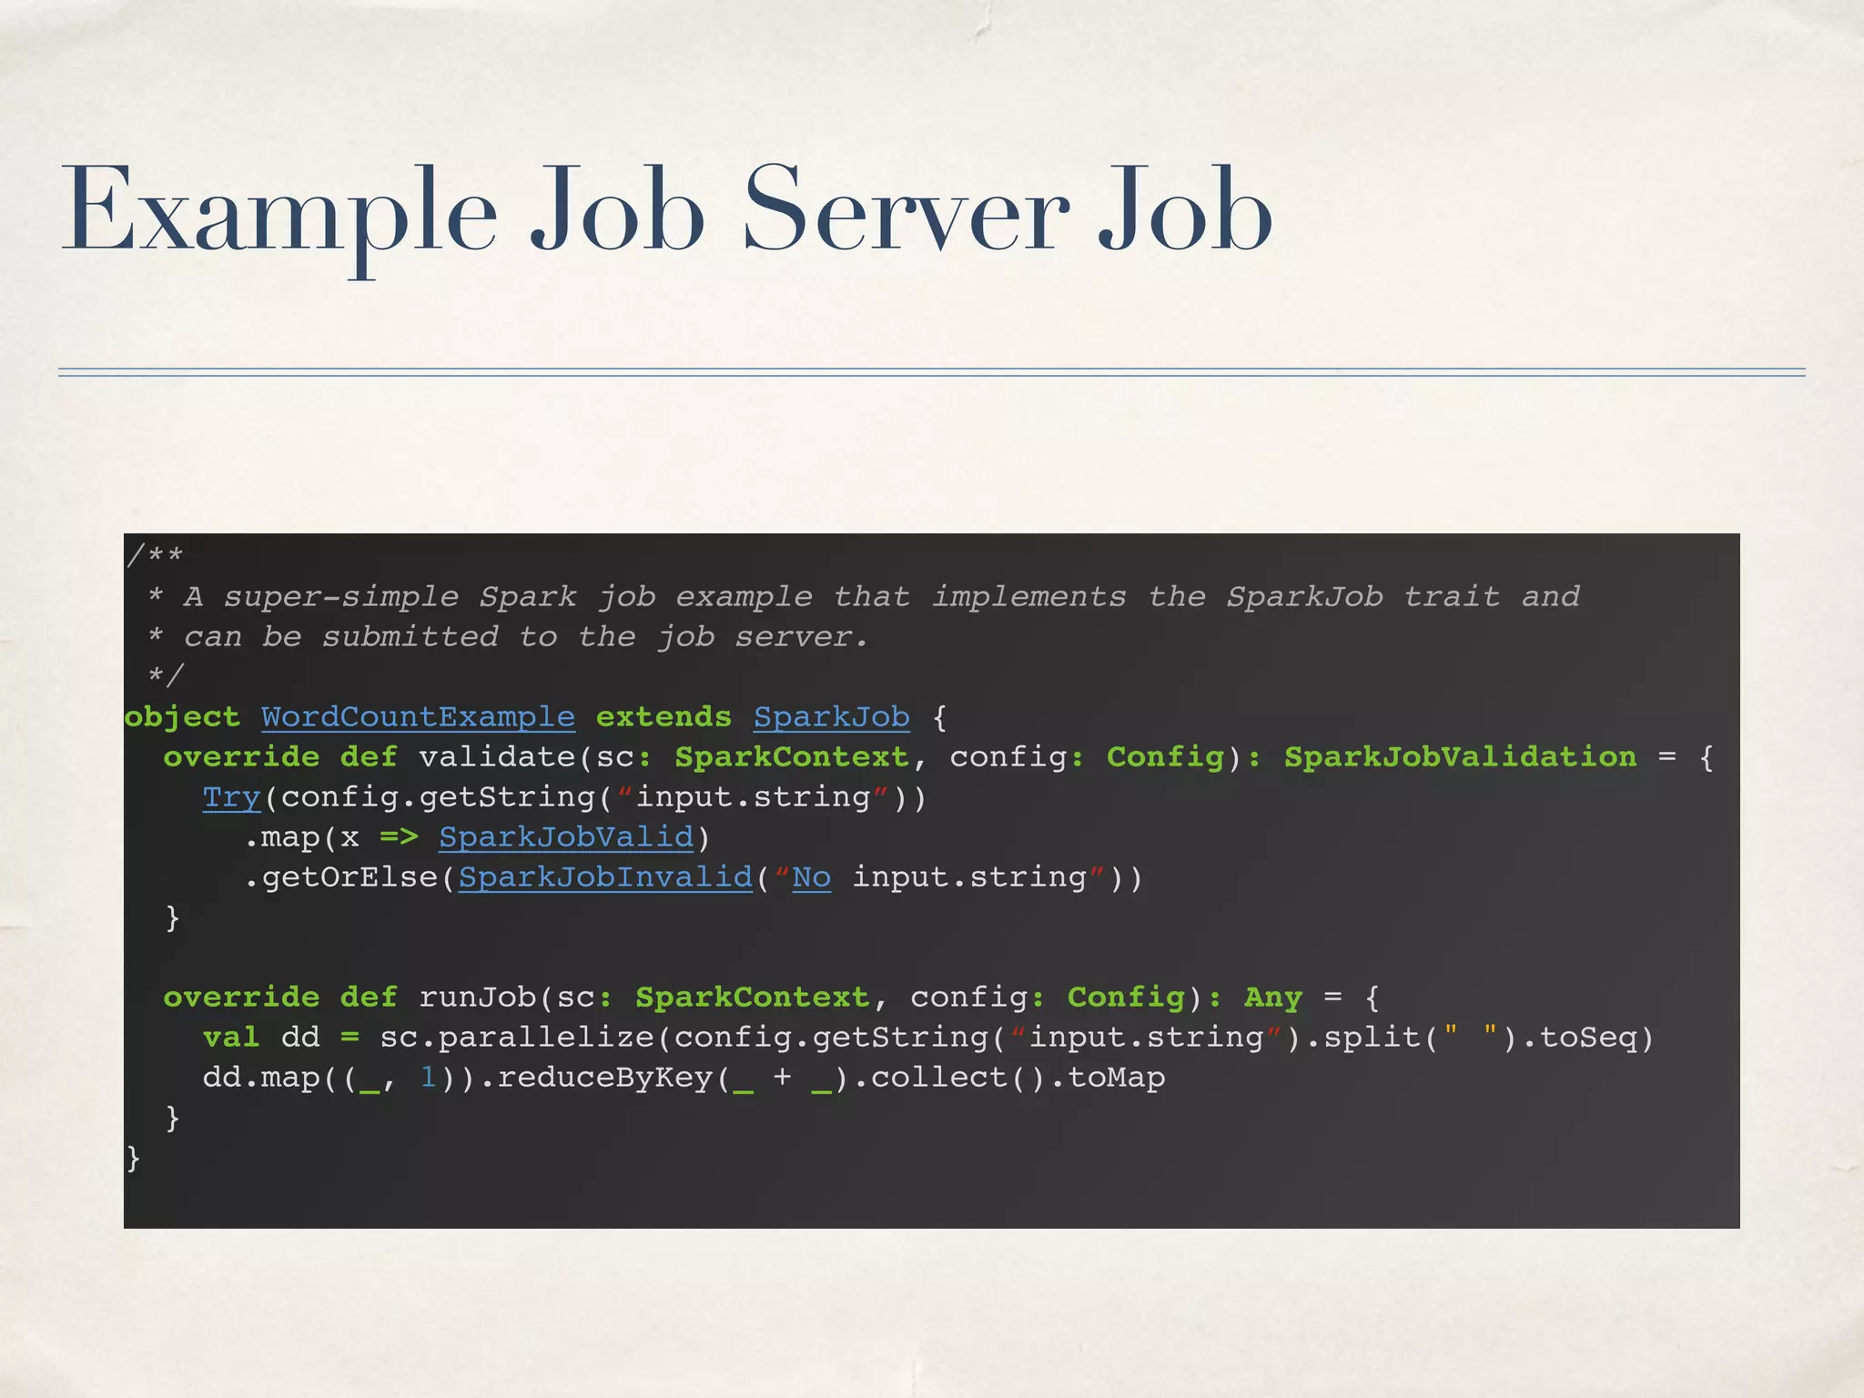1864x1398 pixels.
Task: Click the 'Any' return type
Action: click(x=1273, y=998)
